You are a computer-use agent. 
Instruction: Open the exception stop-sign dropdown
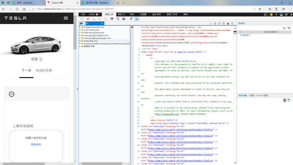(x=124, y=19)
